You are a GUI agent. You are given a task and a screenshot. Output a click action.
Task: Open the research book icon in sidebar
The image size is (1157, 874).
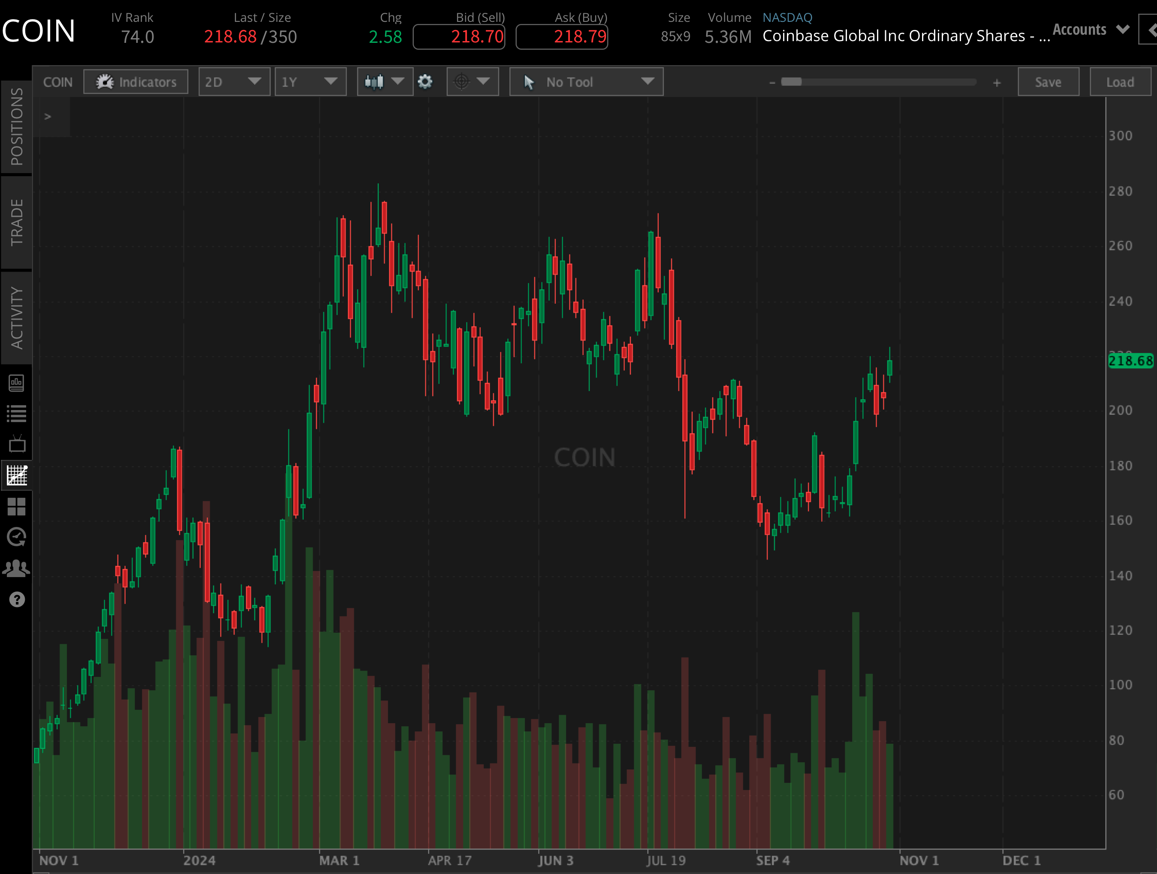[17, 383]
